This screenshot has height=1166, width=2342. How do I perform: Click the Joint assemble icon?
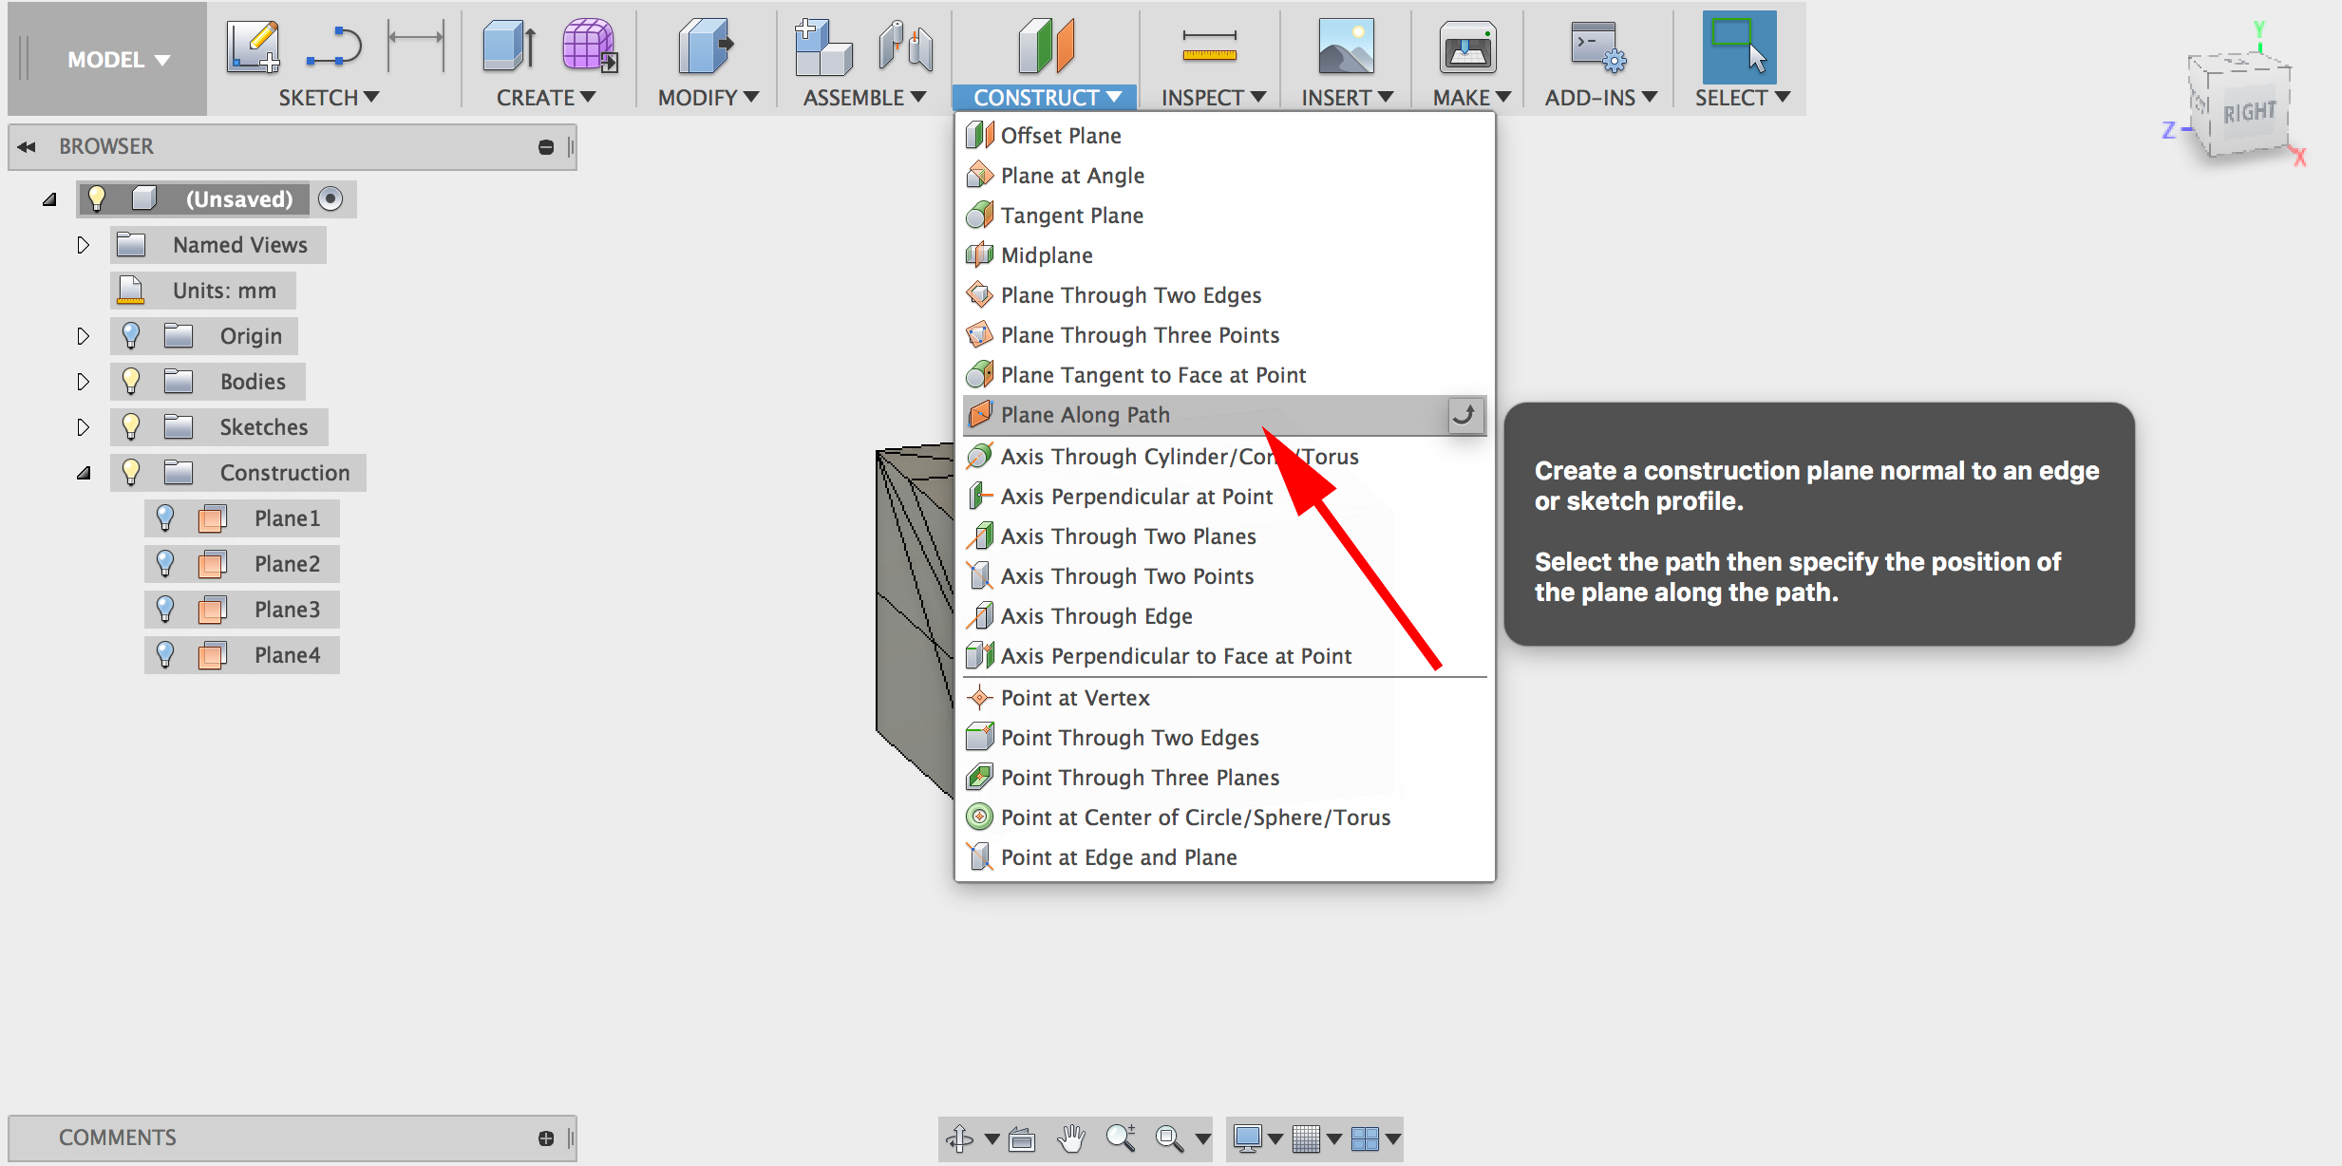click(905, 47)
